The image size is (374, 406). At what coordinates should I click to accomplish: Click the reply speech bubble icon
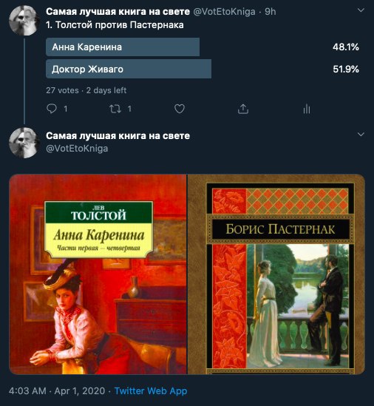(52, 109)
